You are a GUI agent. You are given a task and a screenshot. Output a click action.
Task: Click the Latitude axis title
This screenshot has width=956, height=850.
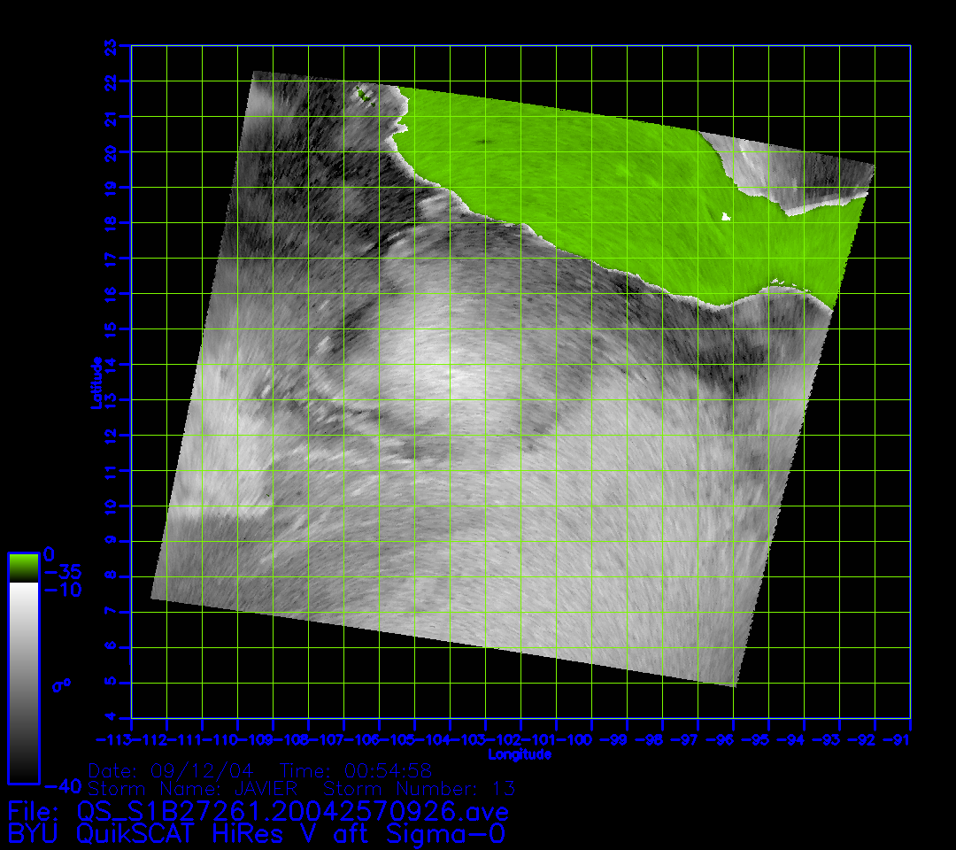pyautogui.click(x=96, y=382)
